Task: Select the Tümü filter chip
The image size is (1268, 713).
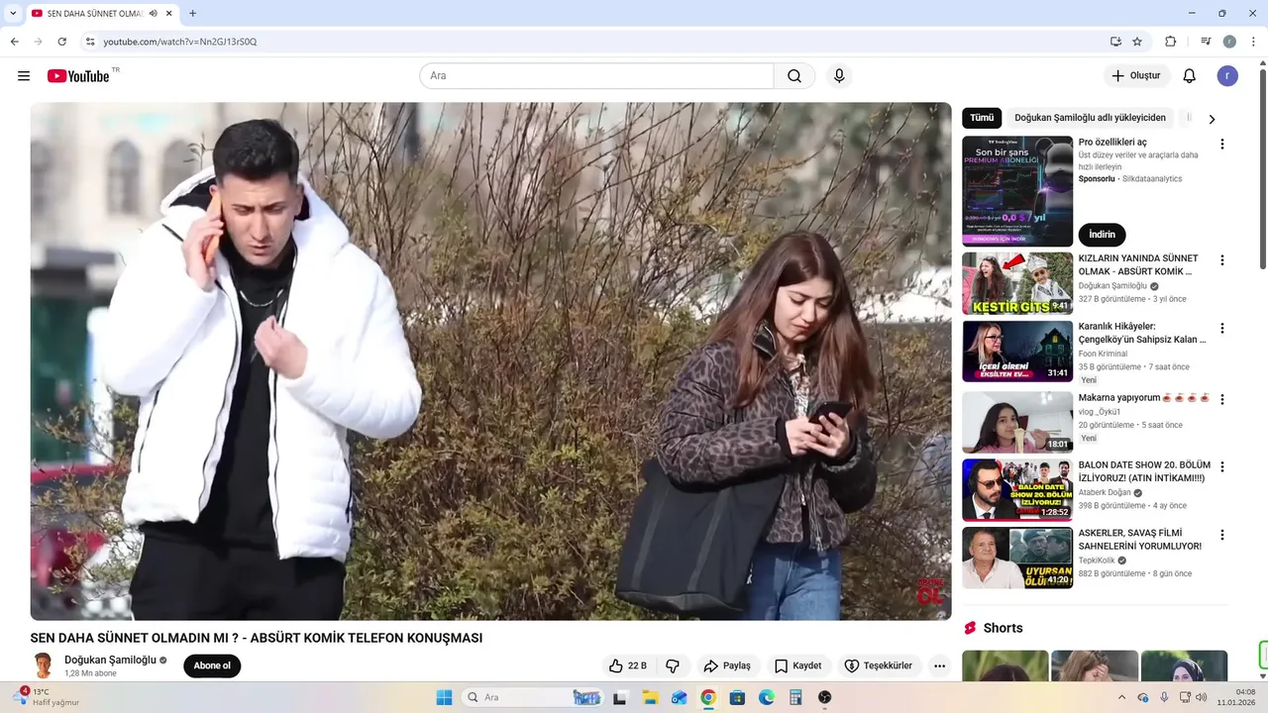Action: pos(982,118)
